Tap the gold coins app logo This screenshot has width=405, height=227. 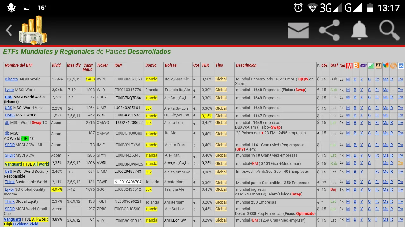point(33,30)
